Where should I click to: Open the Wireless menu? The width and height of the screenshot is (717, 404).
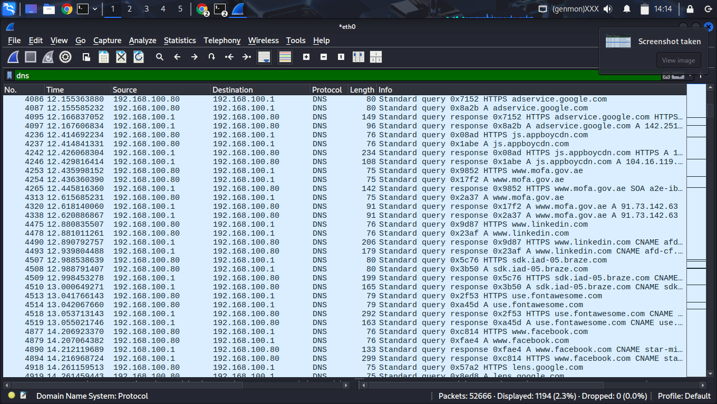264,41
